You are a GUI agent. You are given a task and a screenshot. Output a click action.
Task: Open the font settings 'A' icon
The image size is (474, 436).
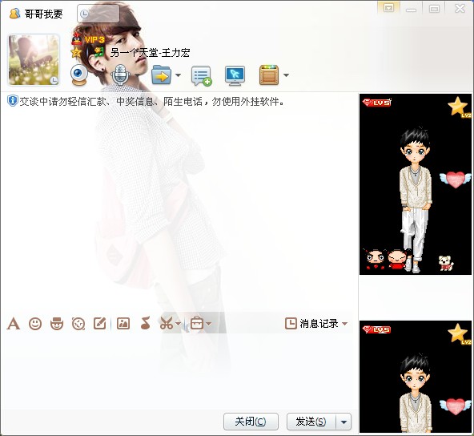coord(14,324)
